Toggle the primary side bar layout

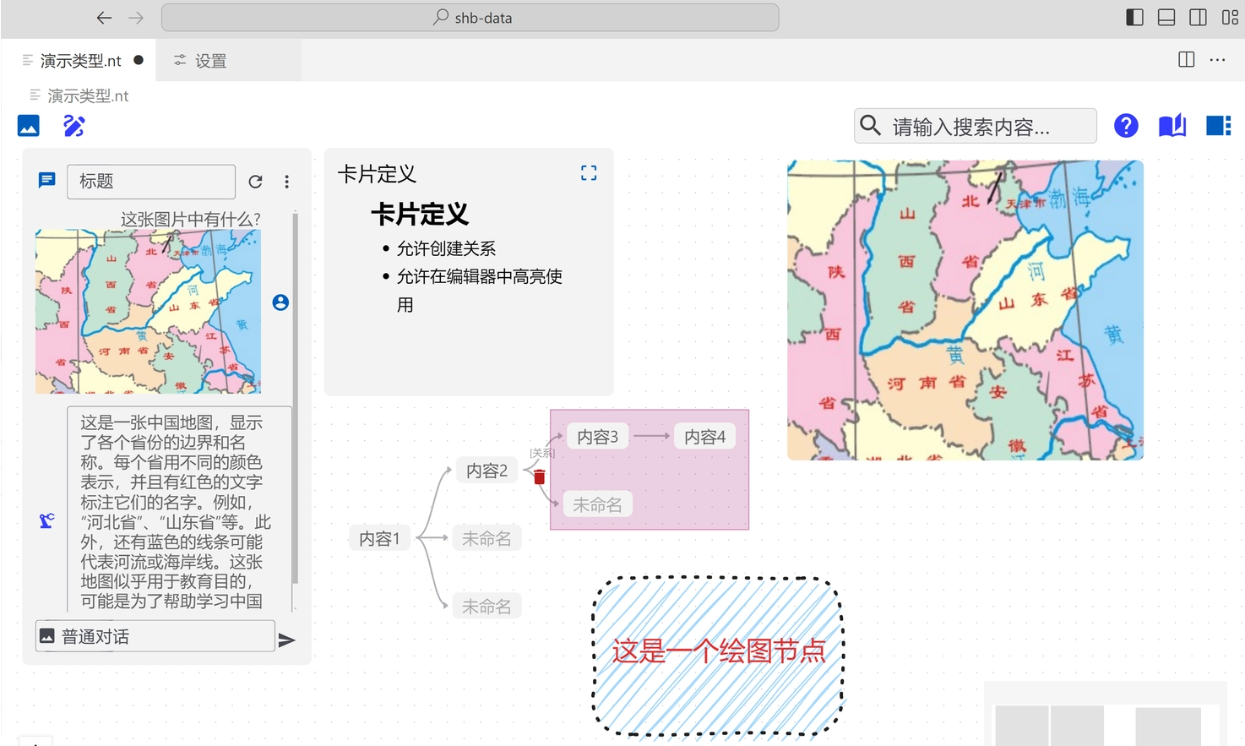pyautogui.click(x=1134, y=18)
